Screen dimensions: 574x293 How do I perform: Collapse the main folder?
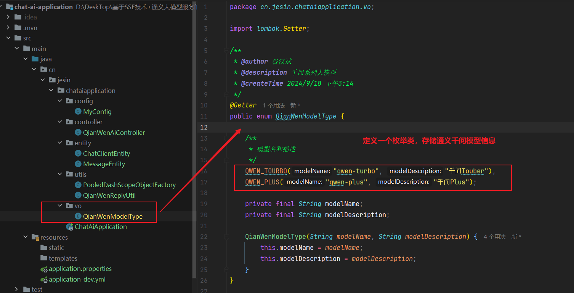coord(17,49)
